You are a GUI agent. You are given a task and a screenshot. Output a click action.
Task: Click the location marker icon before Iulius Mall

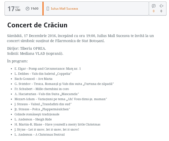pos(48,9)
